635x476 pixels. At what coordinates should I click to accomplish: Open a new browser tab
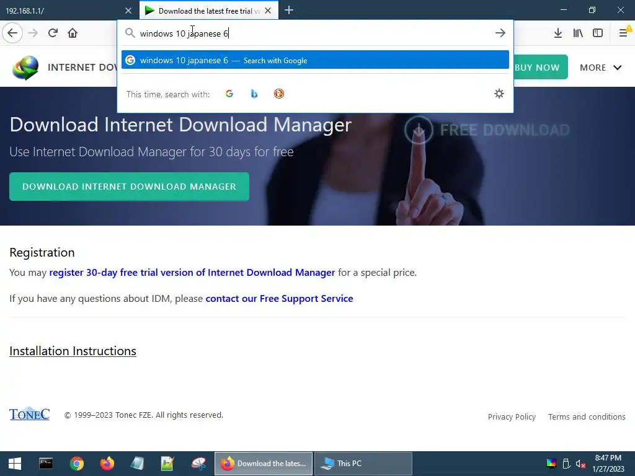pyautogui.click(x=289, y=10)
